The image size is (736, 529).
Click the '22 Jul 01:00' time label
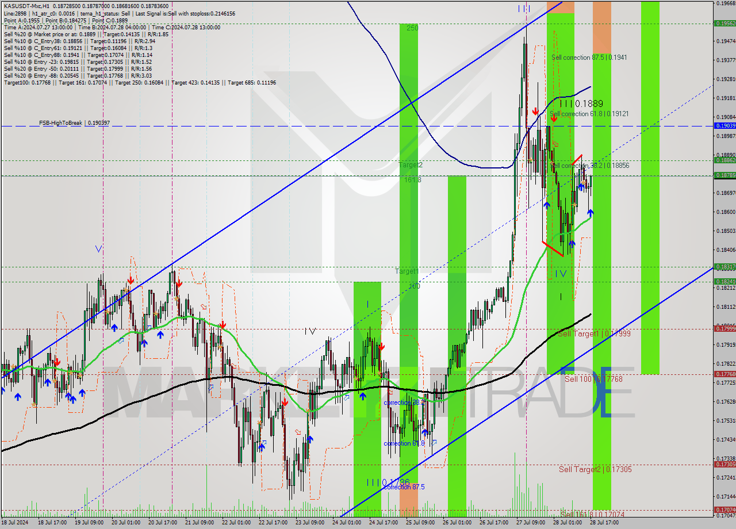(x=236, y=523)
